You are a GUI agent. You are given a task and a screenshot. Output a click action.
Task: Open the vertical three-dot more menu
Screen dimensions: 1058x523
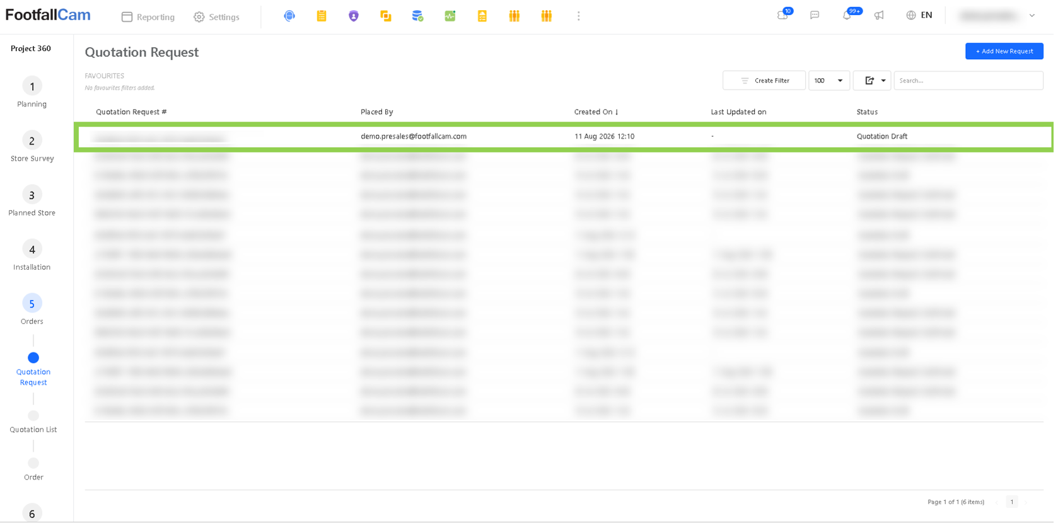(x=579, y=16)
